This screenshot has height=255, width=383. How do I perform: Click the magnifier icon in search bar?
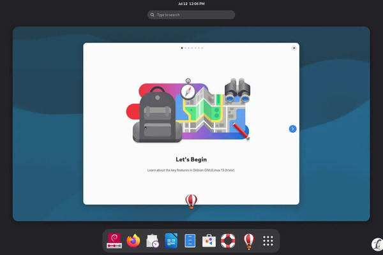(152, 15)
